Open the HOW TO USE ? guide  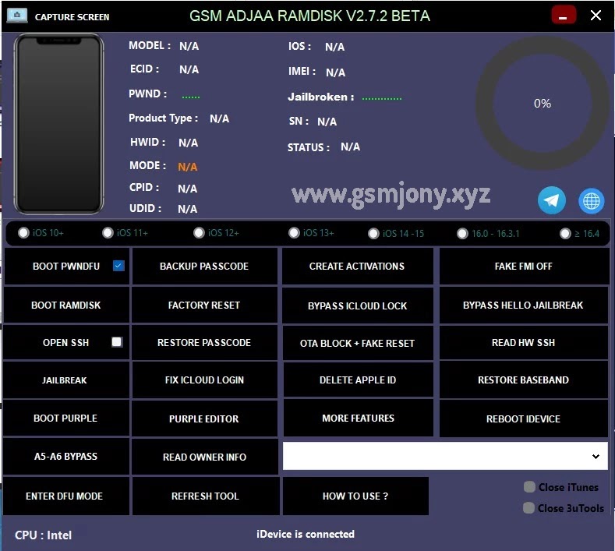tap(355, 496)
